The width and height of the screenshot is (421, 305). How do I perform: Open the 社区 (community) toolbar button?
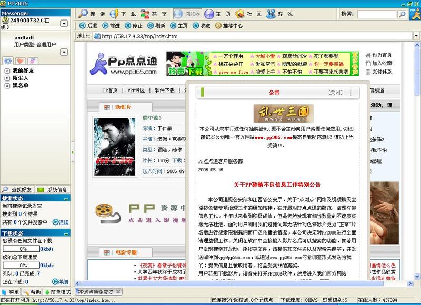pos(248,14)
